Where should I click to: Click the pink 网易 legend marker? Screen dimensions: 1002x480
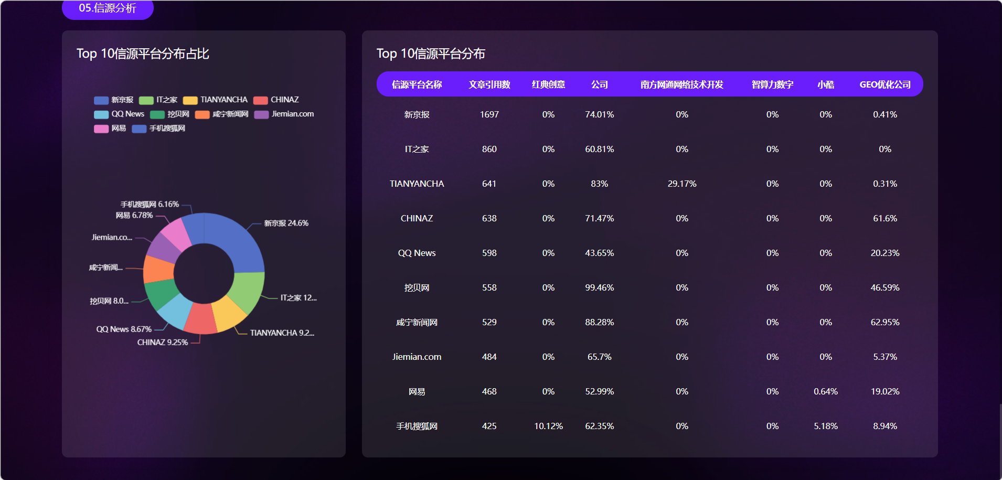coord(101,129)
